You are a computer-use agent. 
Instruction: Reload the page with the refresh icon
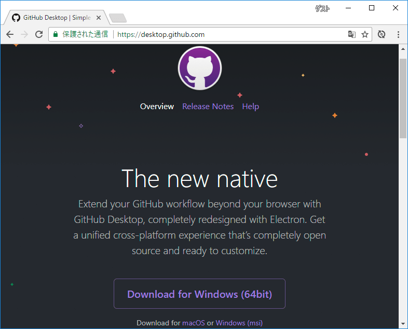[39, 34]
